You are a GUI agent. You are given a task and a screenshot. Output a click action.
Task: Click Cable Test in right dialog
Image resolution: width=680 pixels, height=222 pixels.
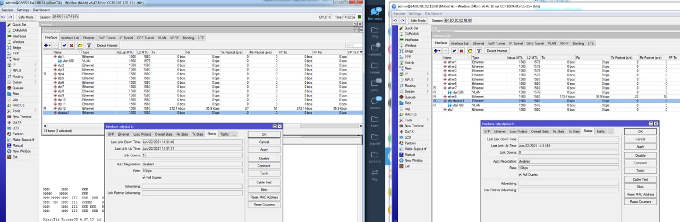(640, 179)
